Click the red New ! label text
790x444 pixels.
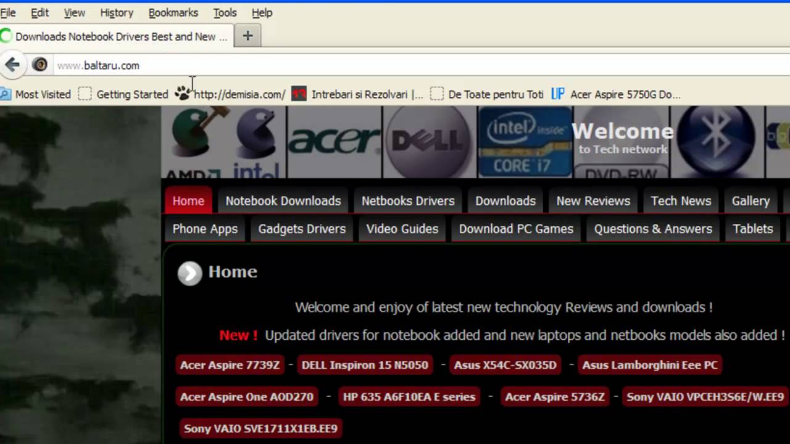(238, 335)
